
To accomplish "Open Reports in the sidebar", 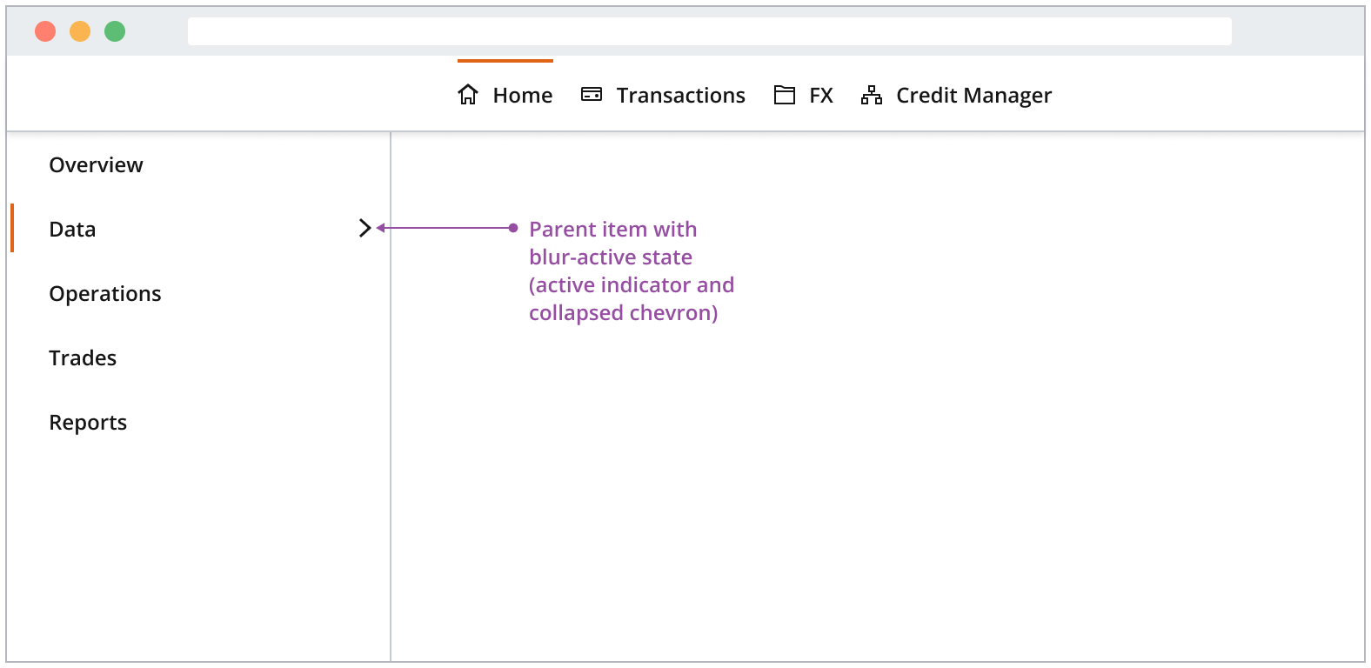I will 88,423.
